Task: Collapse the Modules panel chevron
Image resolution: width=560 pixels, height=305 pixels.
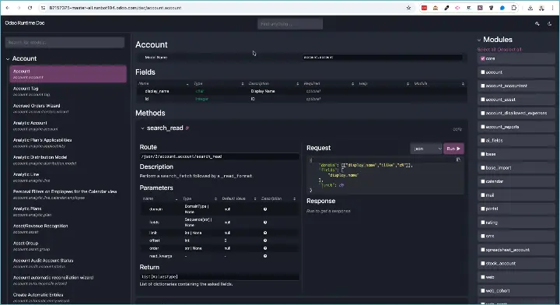Action: (479, 40)
